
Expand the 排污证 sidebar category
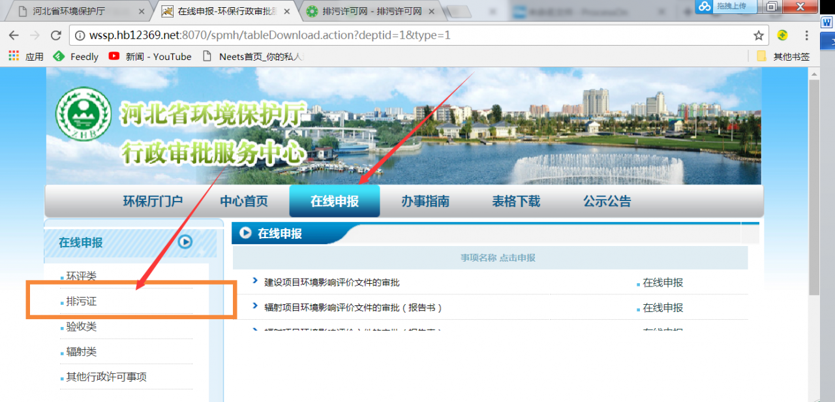click(x=81, y=301)
